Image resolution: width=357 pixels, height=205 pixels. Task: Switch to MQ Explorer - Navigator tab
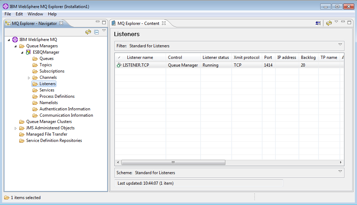coord(34,23)
